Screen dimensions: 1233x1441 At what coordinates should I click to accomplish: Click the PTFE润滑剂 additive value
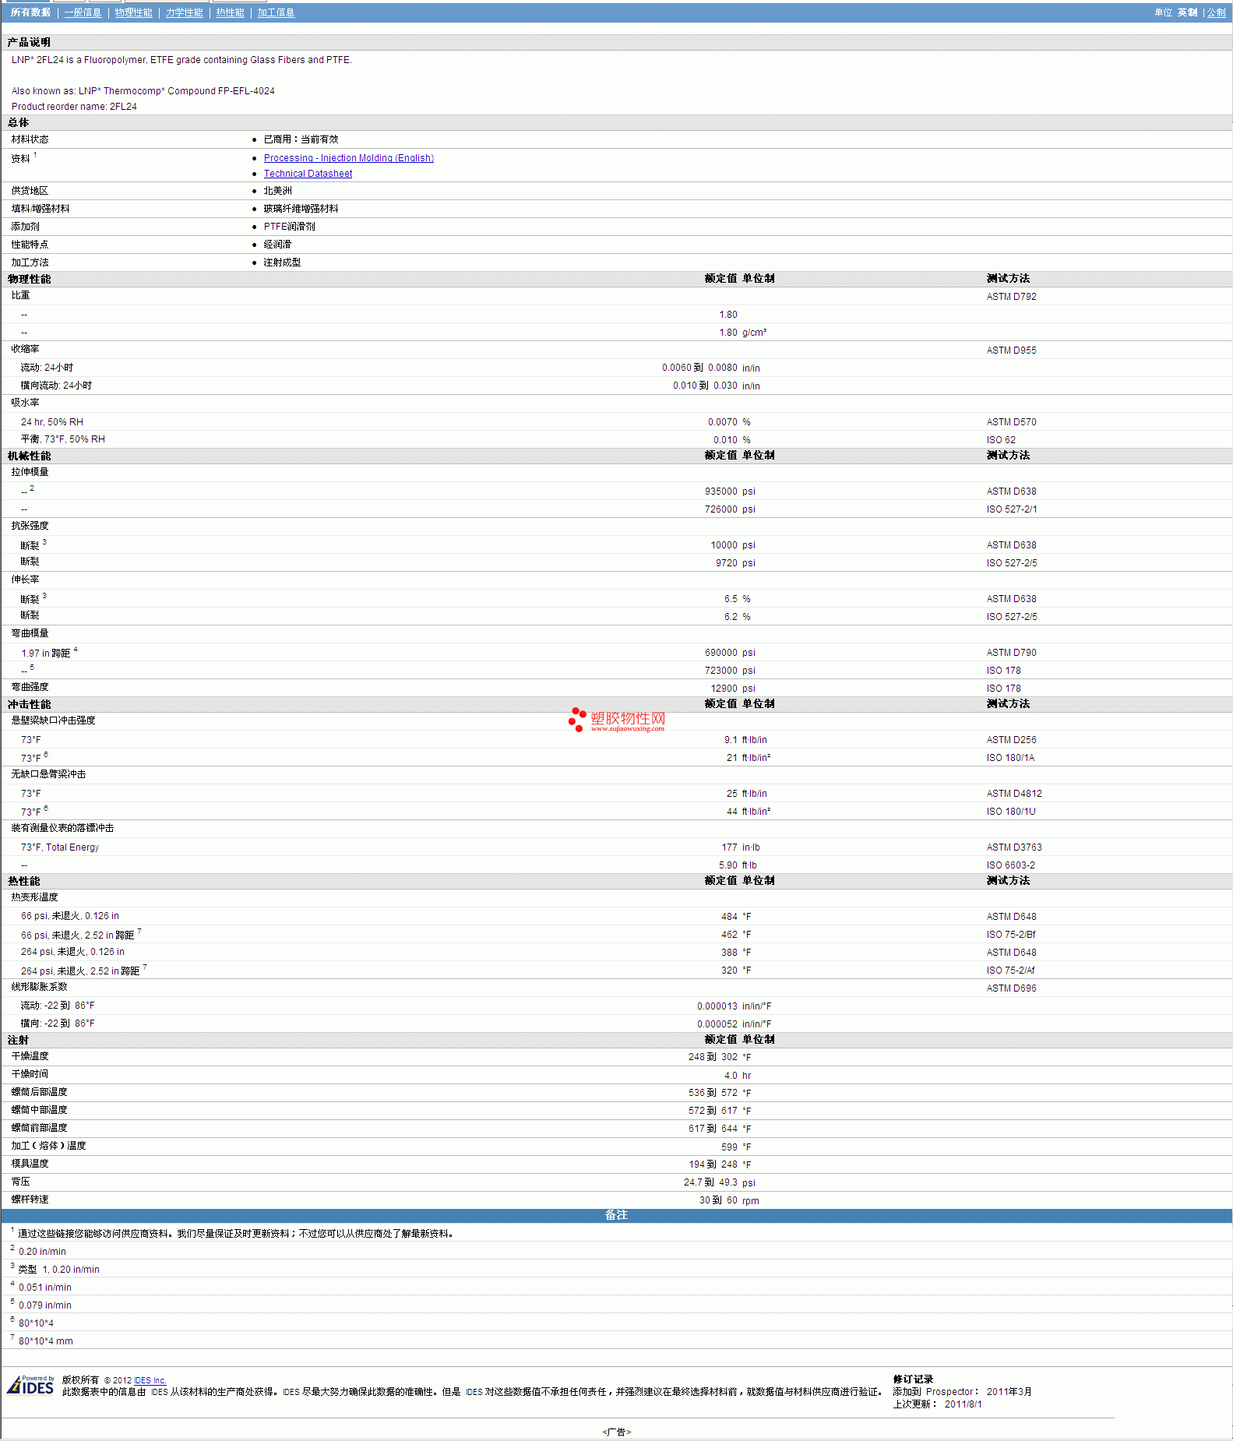(289, 227)
